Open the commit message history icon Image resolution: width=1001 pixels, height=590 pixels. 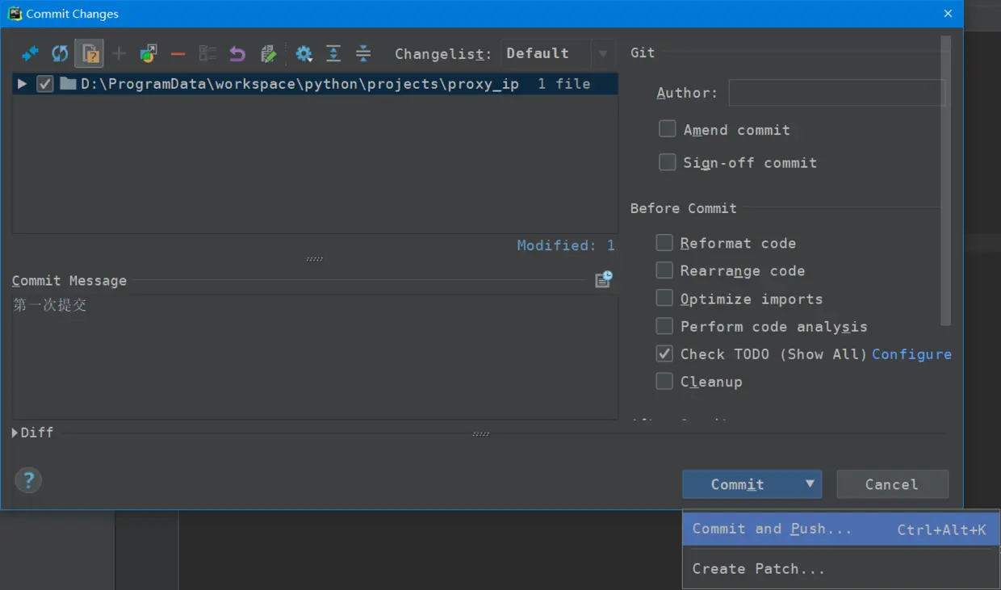603,279
